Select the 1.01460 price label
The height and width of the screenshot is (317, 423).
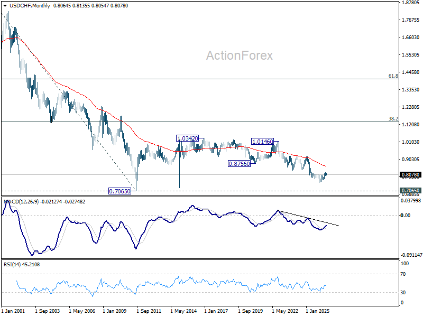pos(262,142)
